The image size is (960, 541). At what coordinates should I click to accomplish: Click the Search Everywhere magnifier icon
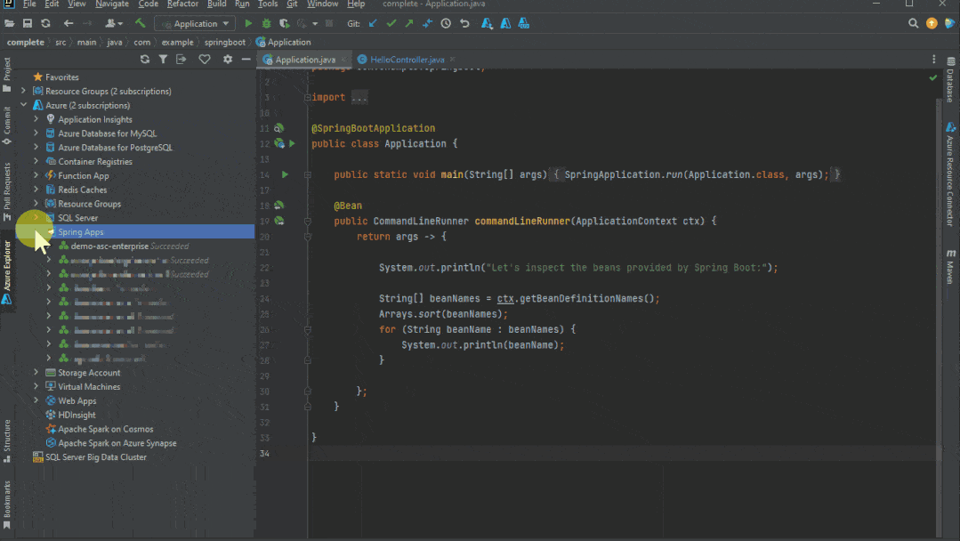[913, 24]
